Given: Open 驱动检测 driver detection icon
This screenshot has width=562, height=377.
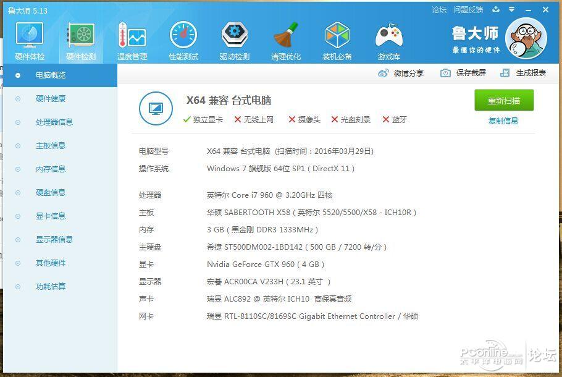Looking at the screenshot, I should coord(235,35).
